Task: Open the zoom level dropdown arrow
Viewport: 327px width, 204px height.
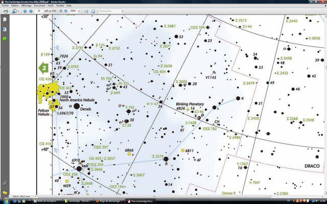Action: click(x=79, y=11)
